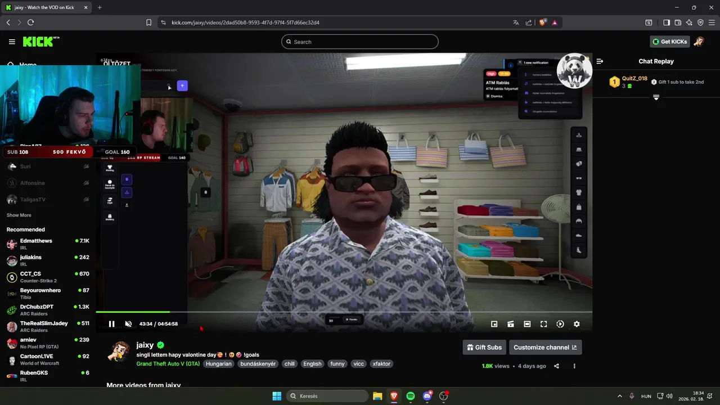Open the hamburger sidebar menu
The image size is (720, 405).
coord(12,42)
